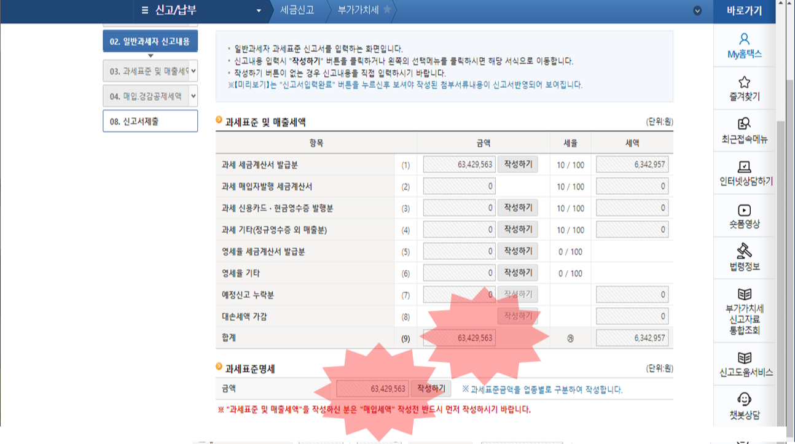Click 대손세액 가감 row label
This screenshot has width=795, height=444.
click(x=244, y=317)
